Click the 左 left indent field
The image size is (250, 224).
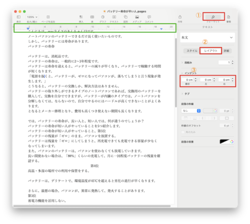click(x=206, y=80)
